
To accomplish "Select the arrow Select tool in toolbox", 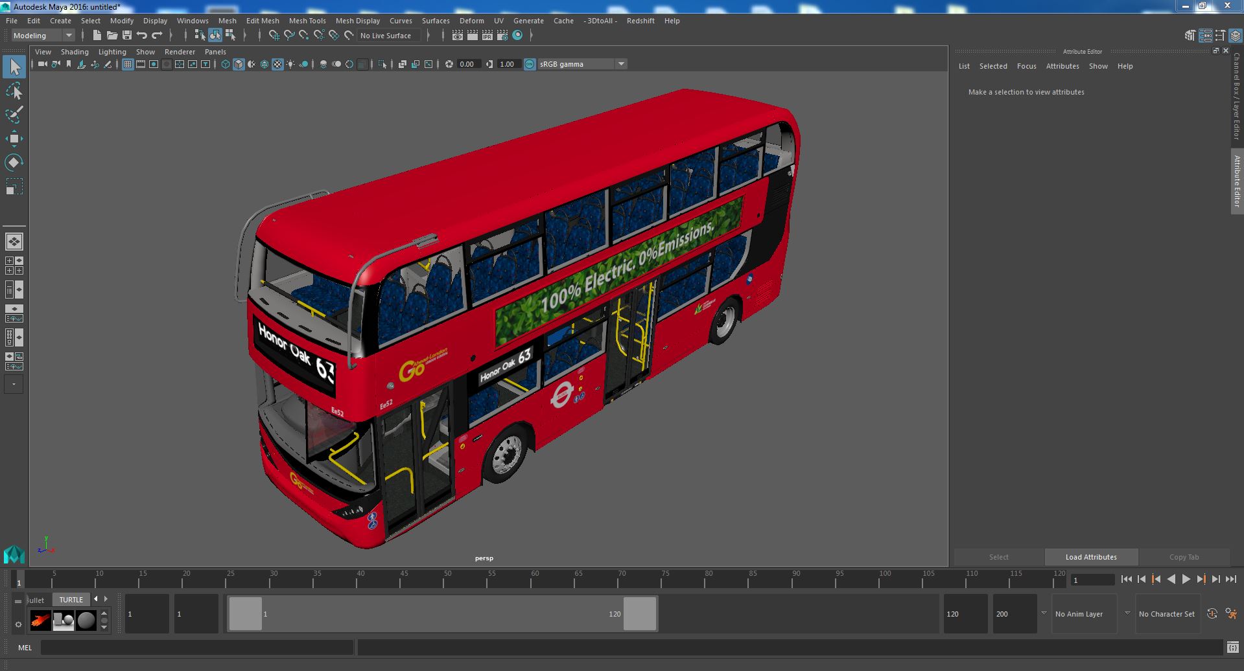I will pos(14,67).
